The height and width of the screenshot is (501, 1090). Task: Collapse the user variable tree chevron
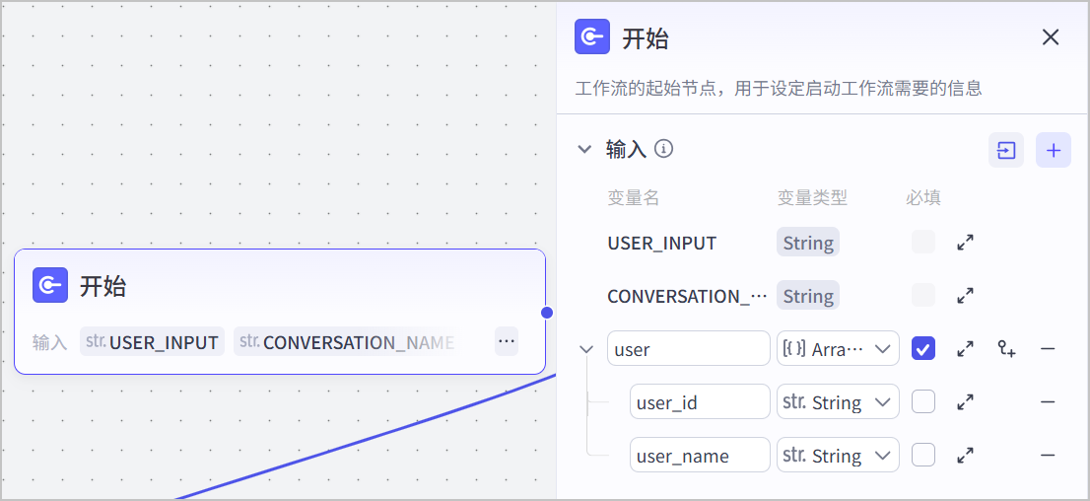(587, 348)
